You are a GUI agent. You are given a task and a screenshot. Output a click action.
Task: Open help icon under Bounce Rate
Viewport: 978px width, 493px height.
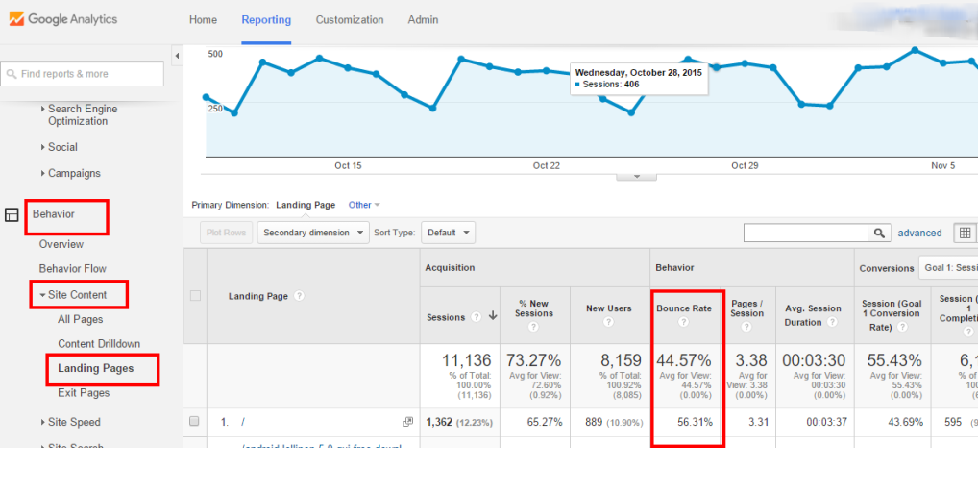point(684,322)
